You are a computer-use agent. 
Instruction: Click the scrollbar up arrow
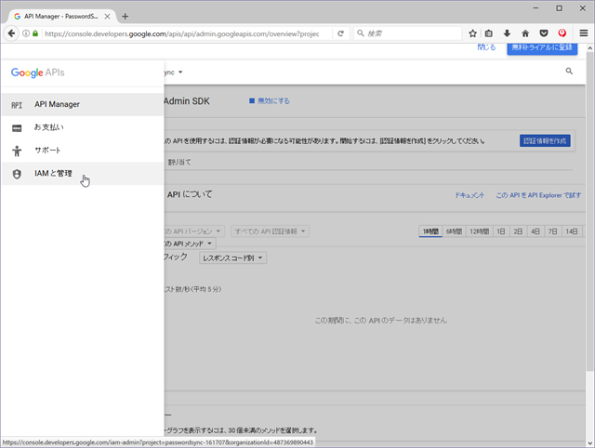coord(589,48)
